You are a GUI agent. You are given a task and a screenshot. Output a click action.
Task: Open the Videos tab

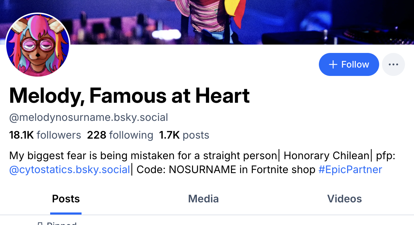pyautogui.click(x=344, y=199)
